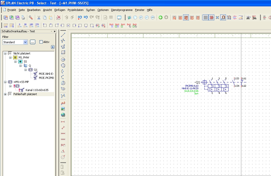Click the binoculars find icon
Image resolution: width=271 pixels, height=176 pixels.
point(249,18)
